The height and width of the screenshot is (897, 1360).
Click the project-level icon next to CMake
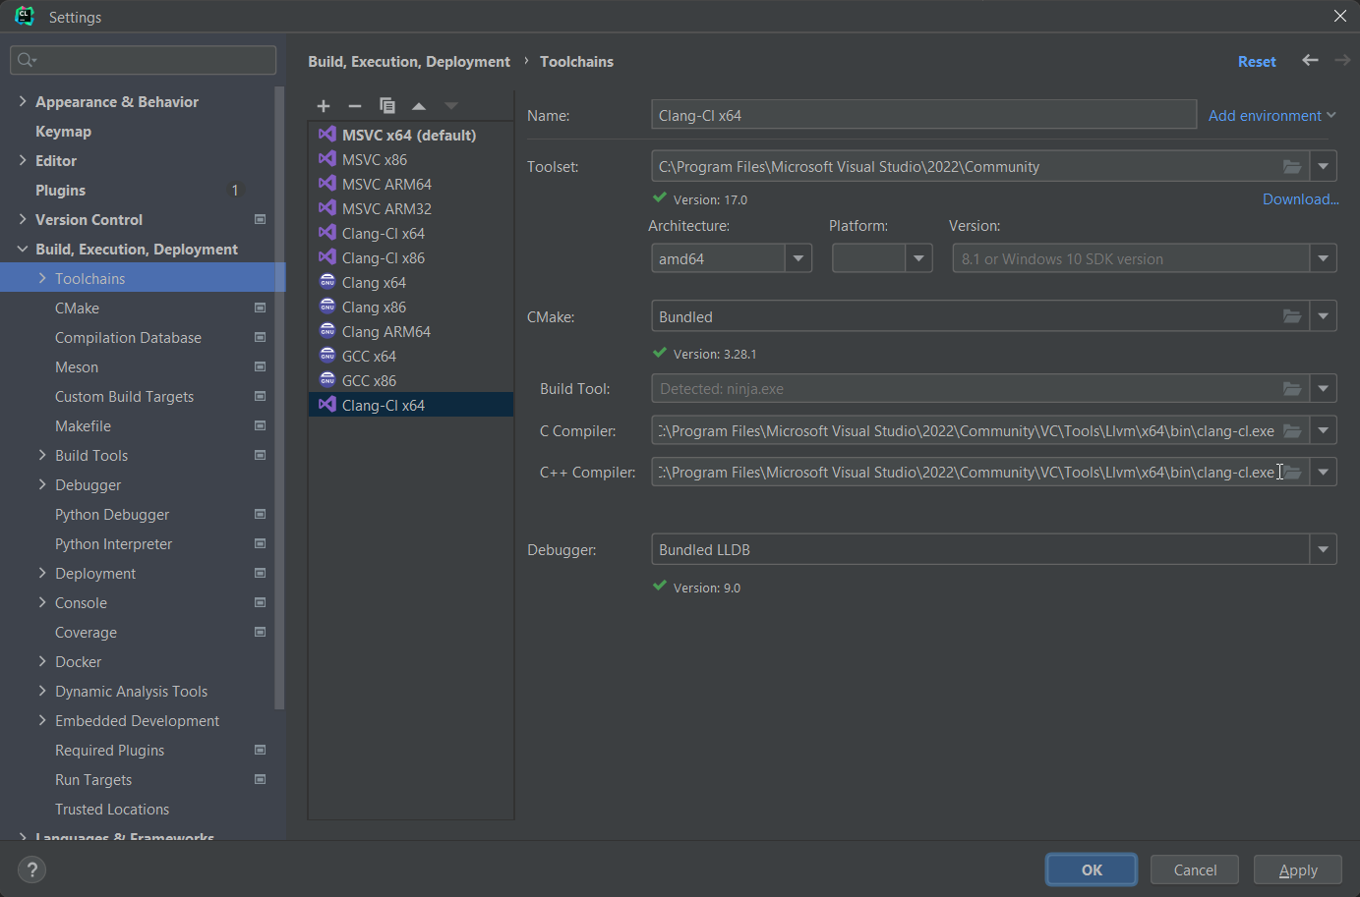pyautogui.click(x=260, y=308)
